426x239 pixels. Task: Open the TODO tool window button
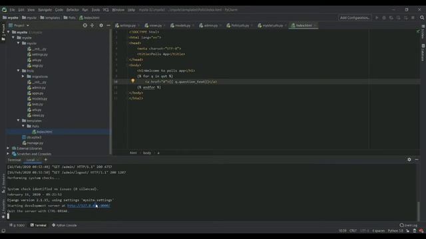click(17, 225)
